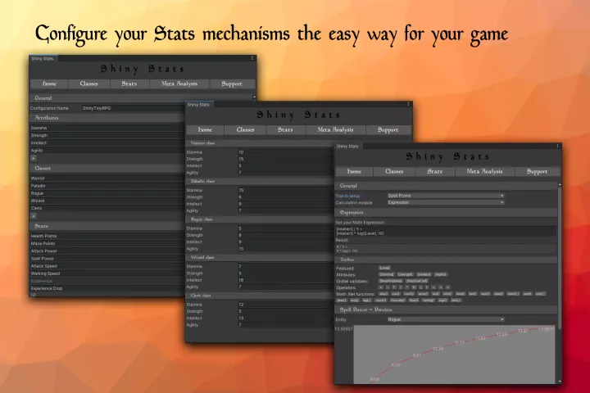Insert [Strength] attribute from toolbox
Viewport: 590px width, 393px height.
[406, 274]
